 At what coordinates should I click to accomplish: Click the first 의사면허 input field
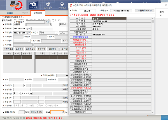pos(18,85)
